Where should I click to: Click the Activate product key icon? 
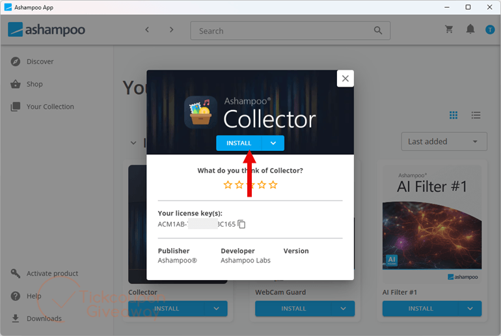tap(16, 273)
